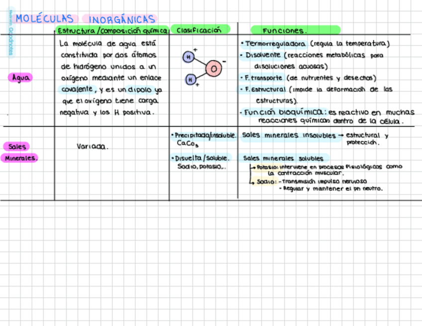
Task: Click the word 'Variada.' in the Sales row
Action: (93, 147)
